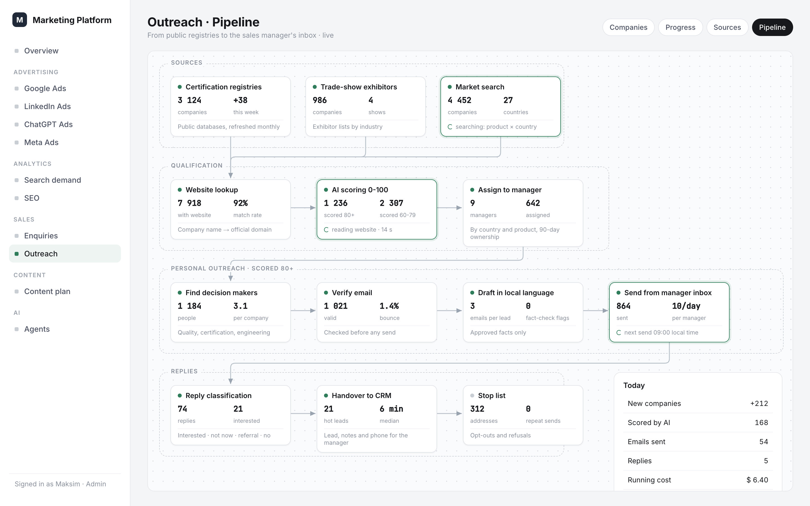Select the Assign to manager node
810x506 pixels.
pyautogui.click(x=523, y=213)
